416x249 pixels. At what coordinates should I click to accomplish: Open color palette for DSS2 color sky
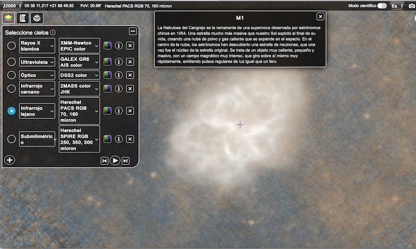(x=108, y=75)
